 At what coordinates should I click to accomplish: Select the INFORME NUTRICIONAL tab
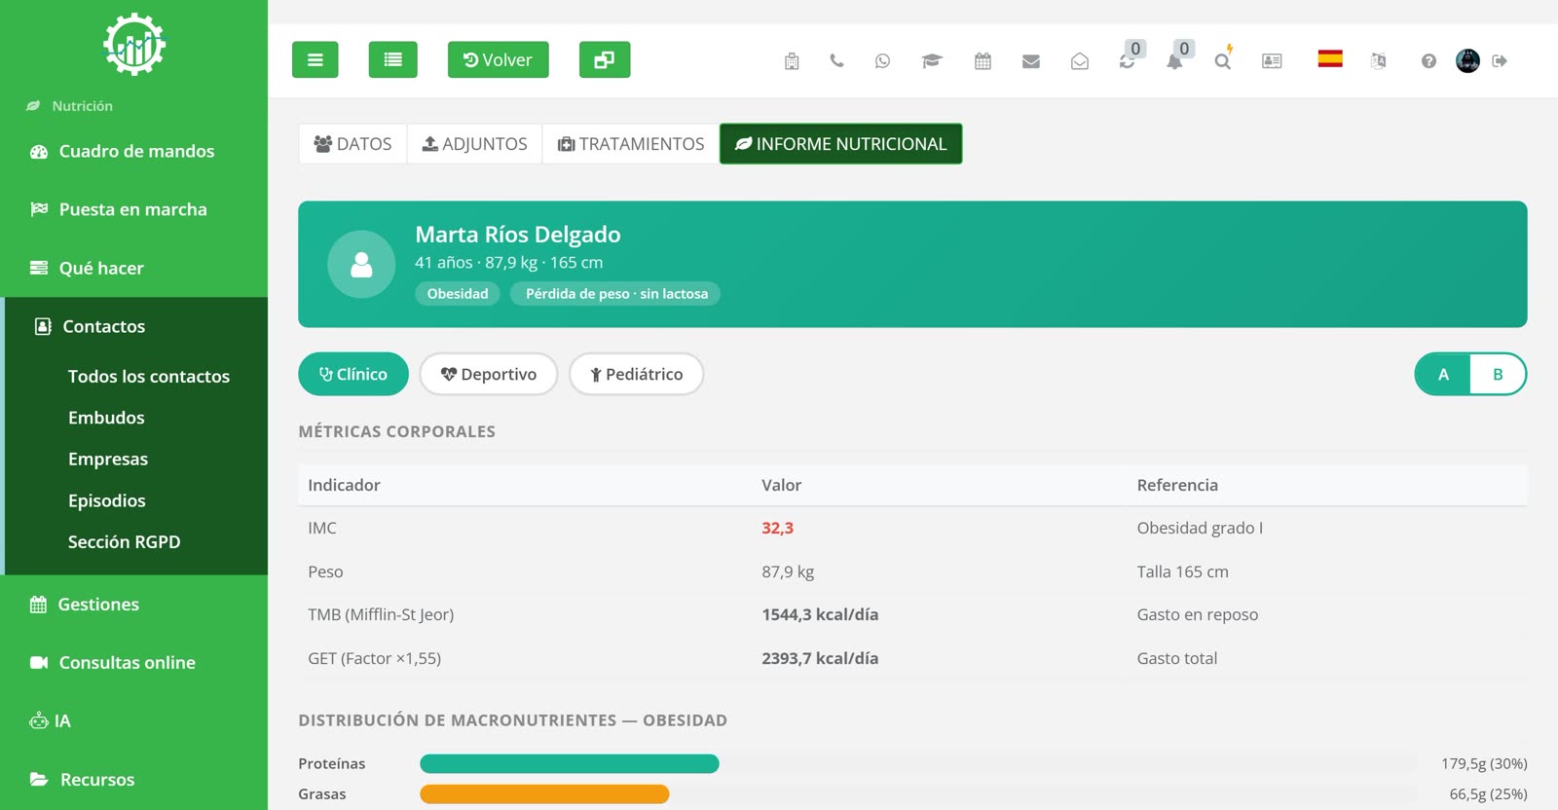[x=841, y=144]
